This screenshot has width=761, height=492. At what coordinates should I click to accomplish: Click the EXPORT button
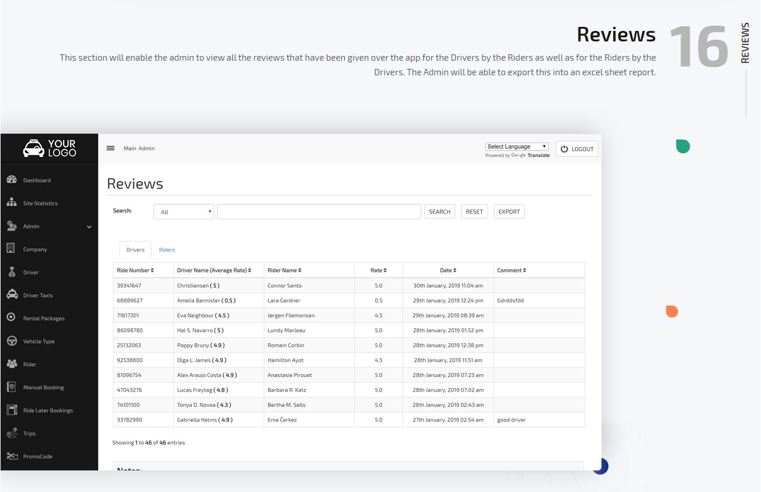(509, 211)
